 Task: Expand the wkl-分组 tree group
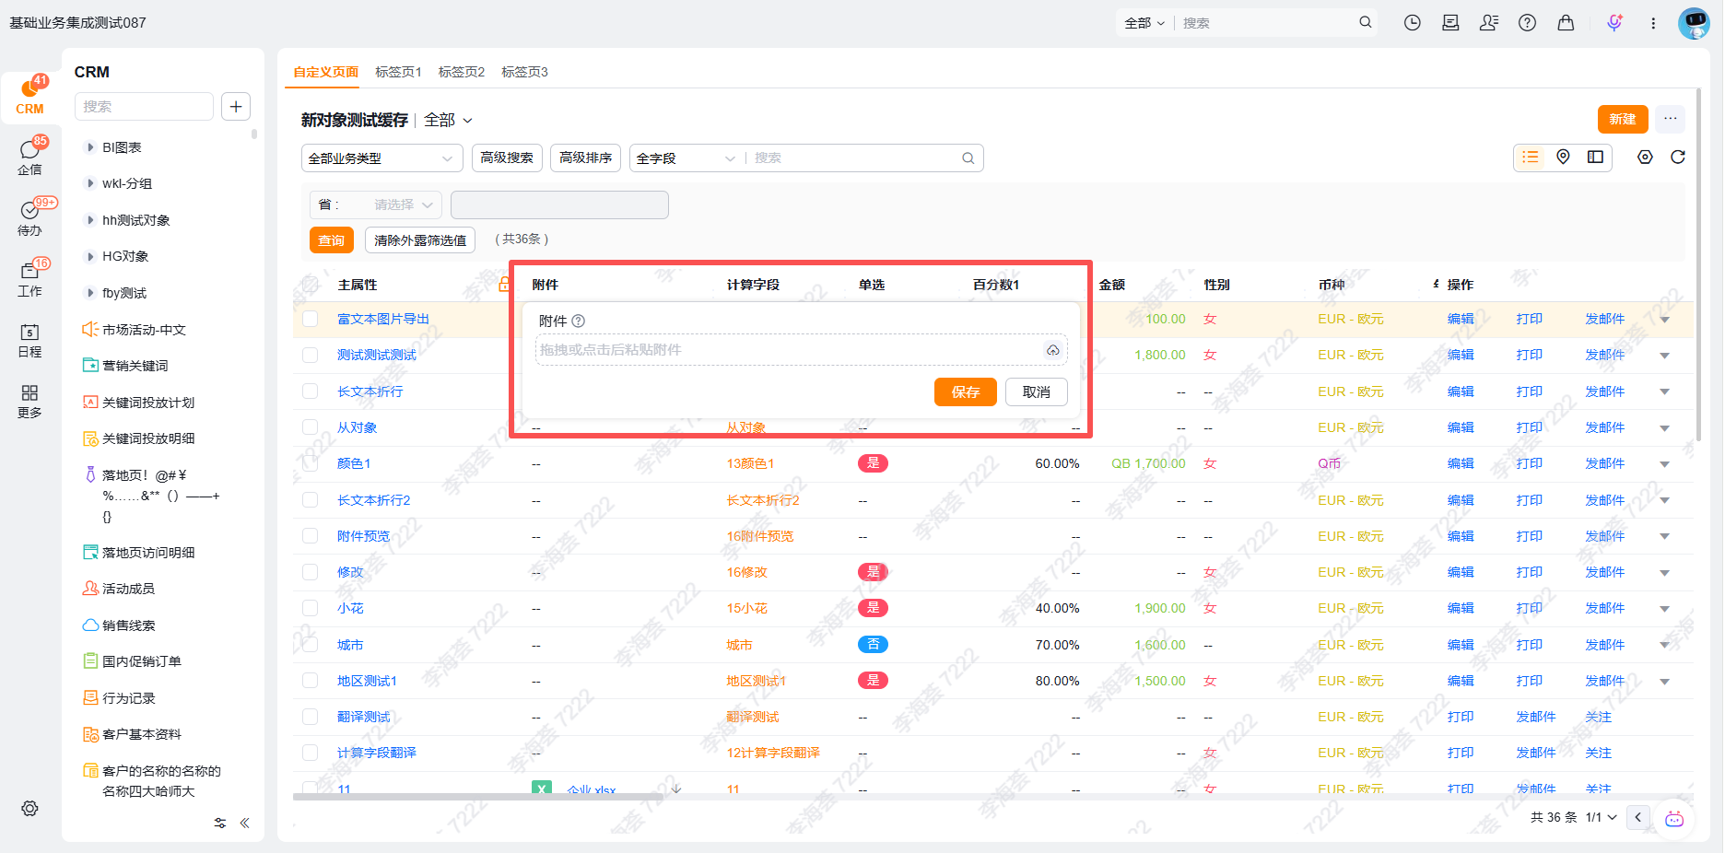tap(90, 183)
